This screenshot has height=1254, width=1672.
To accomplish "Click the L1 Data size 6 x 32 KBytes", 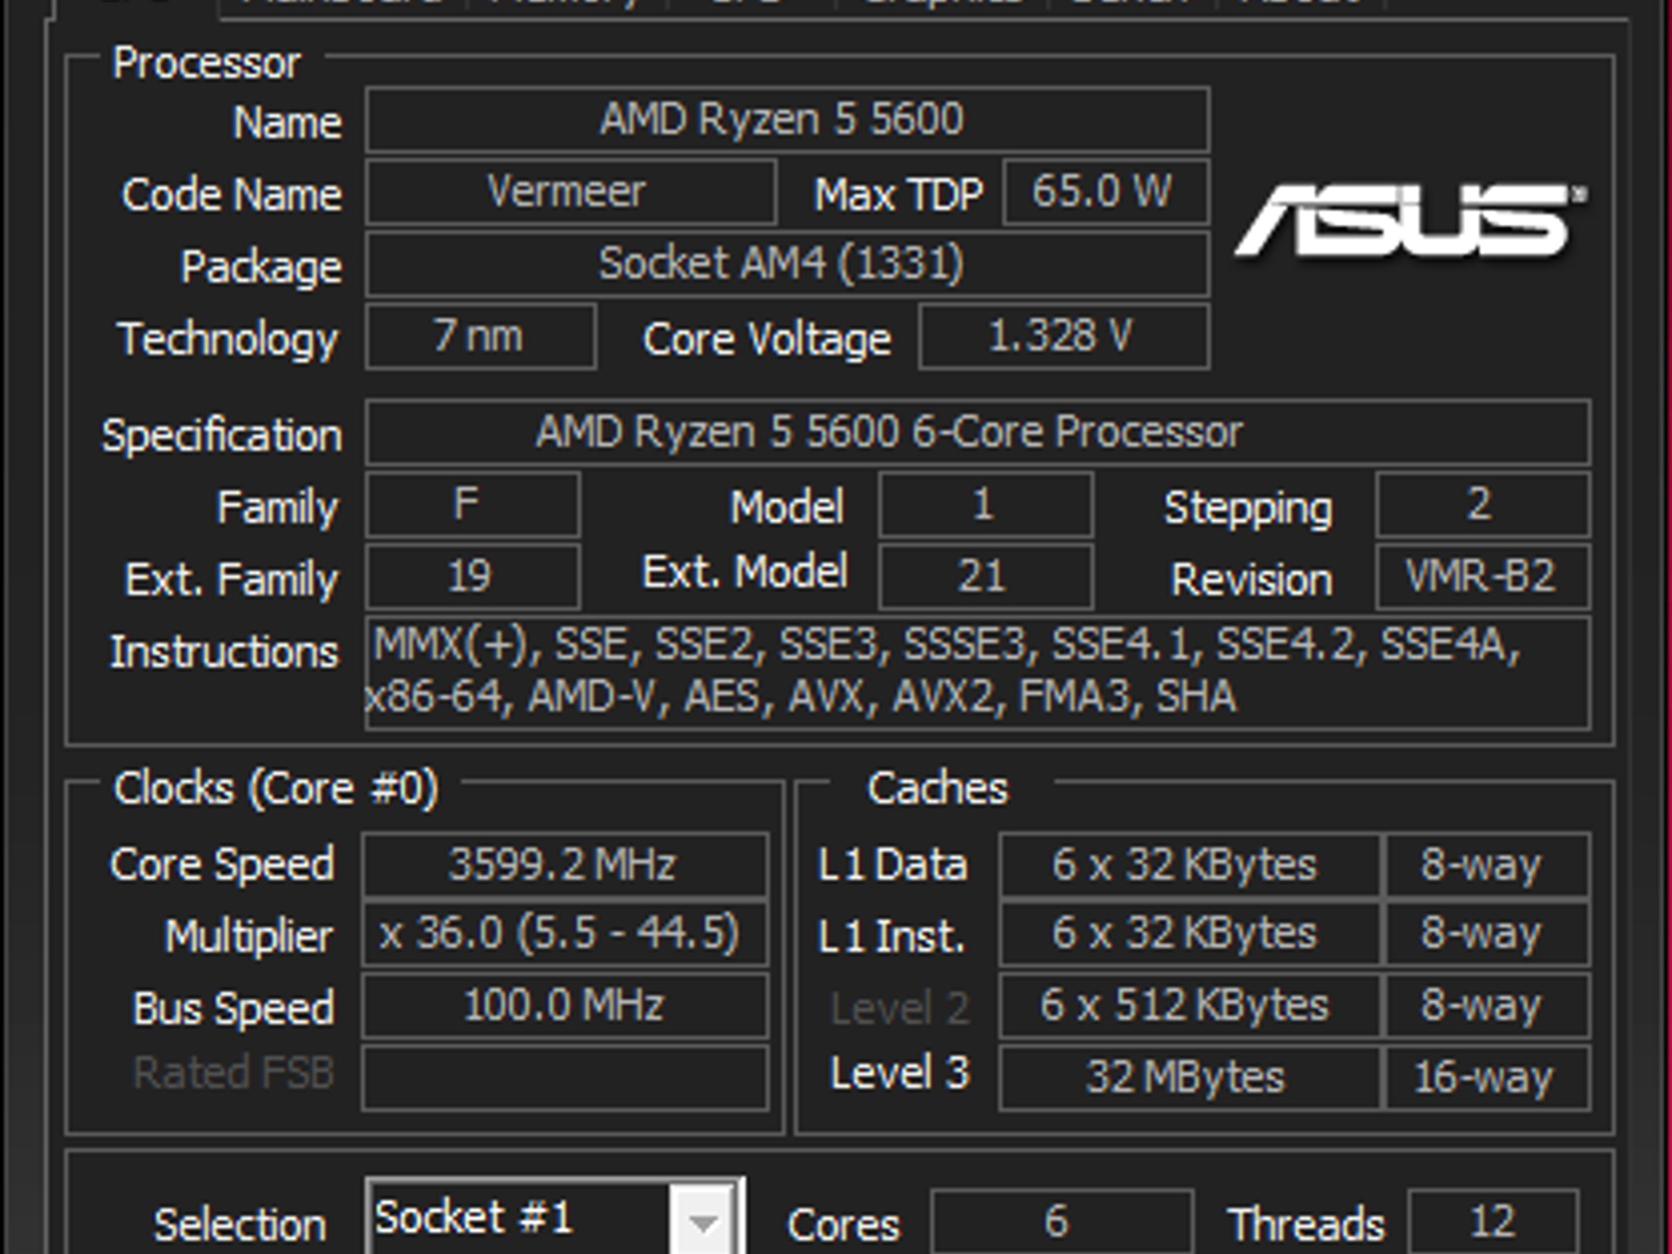I will tap(1189, 865).
